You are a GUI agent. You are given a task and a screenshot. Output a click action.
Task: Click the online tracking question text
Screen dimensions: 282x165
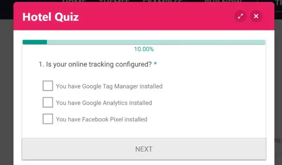coord(95,64)
